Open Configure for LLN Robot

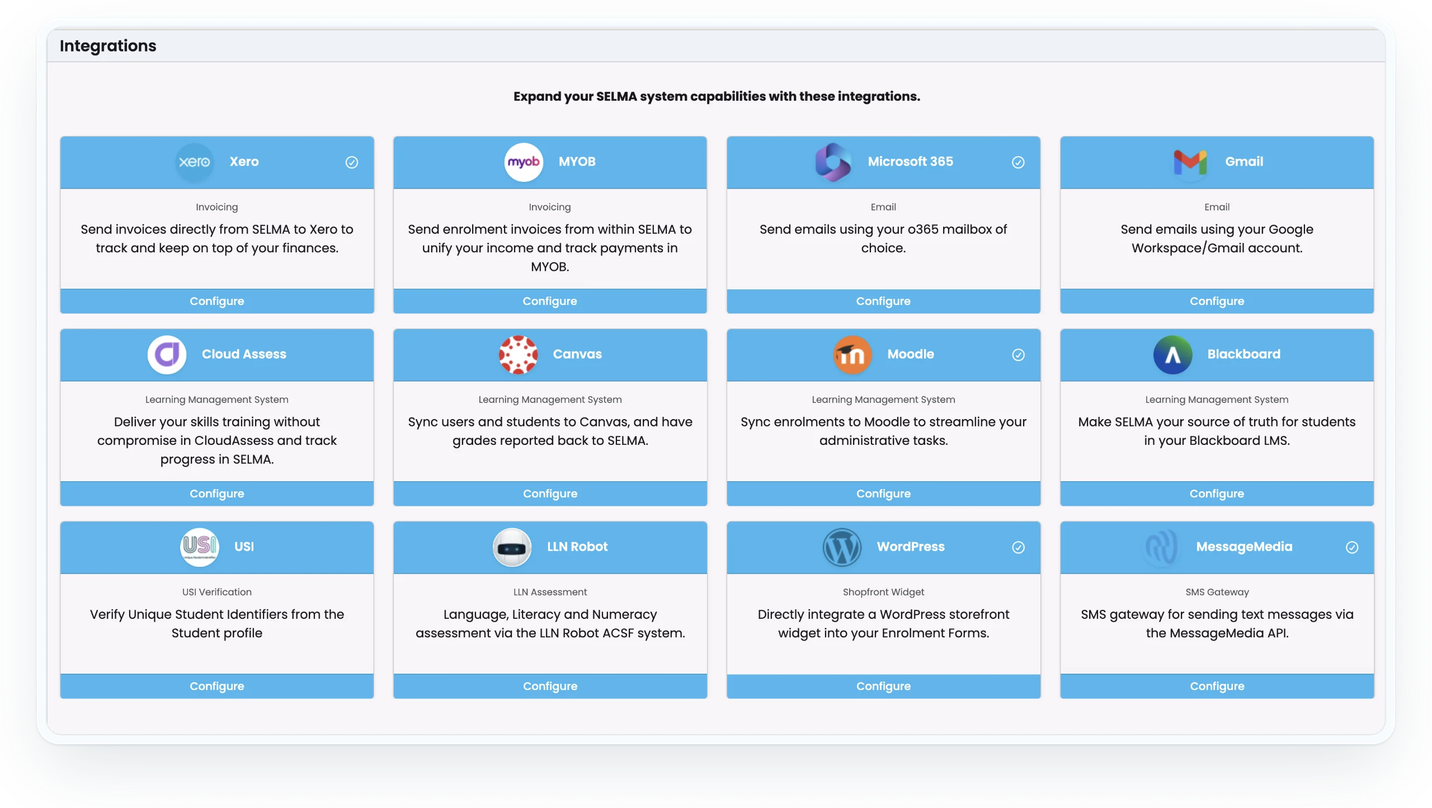550,686
